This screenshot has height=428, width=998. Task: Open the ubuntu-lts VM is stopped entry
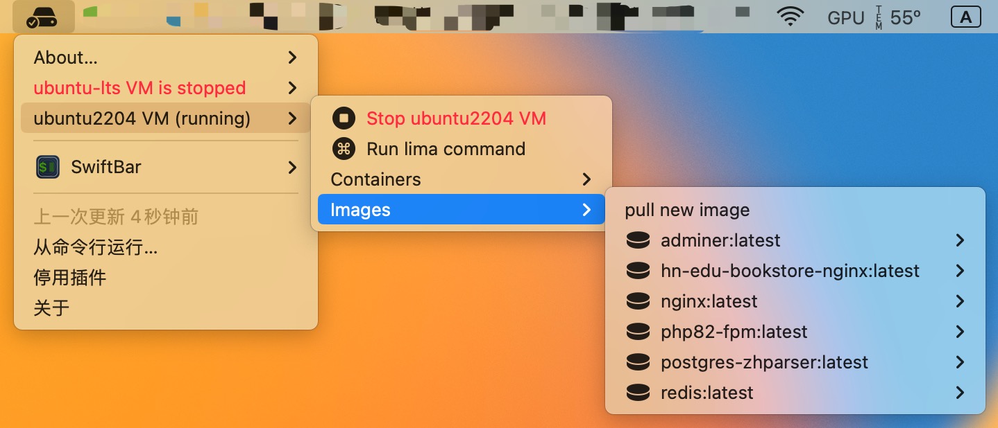coord(139,88)
